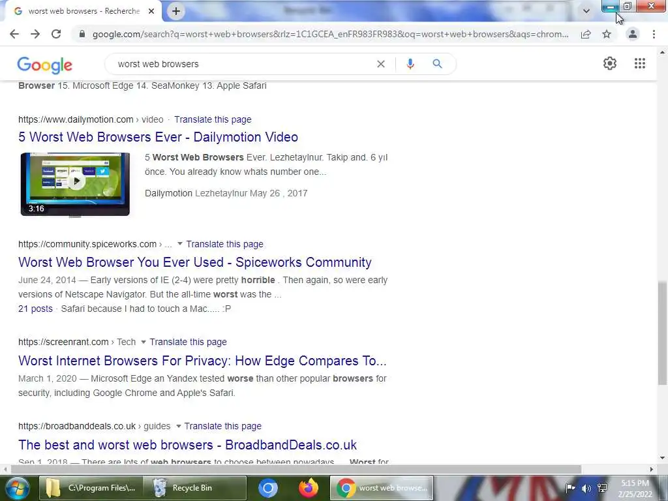Image resolution: width=668 pixels, height=501 pixels.
Task: Click the horizontal scroll right arrow
Action: pyautogui.click(x=652, y=470)
